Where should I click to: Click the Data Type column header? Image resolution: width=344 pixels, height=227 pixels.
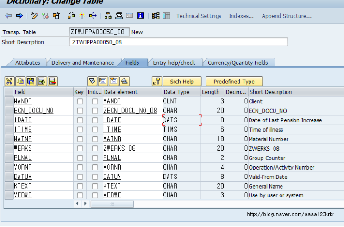(181, 92)
